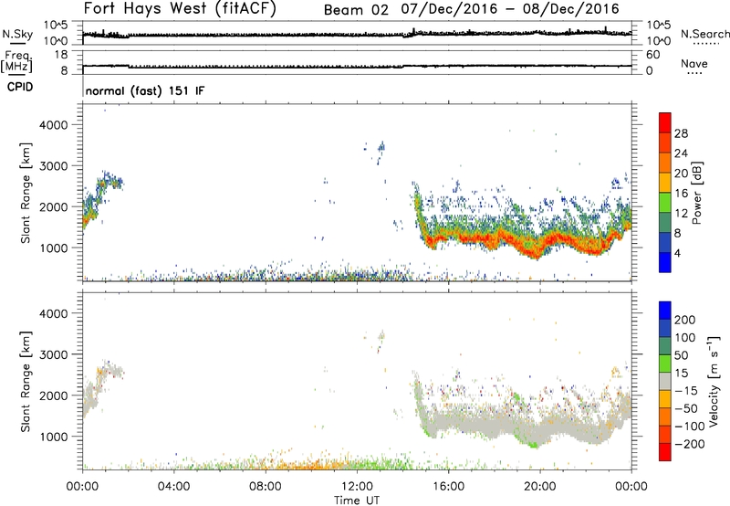730x506 pixels.
Task: Click the '3000' tick on velocity panel
Action: (54, 354)
